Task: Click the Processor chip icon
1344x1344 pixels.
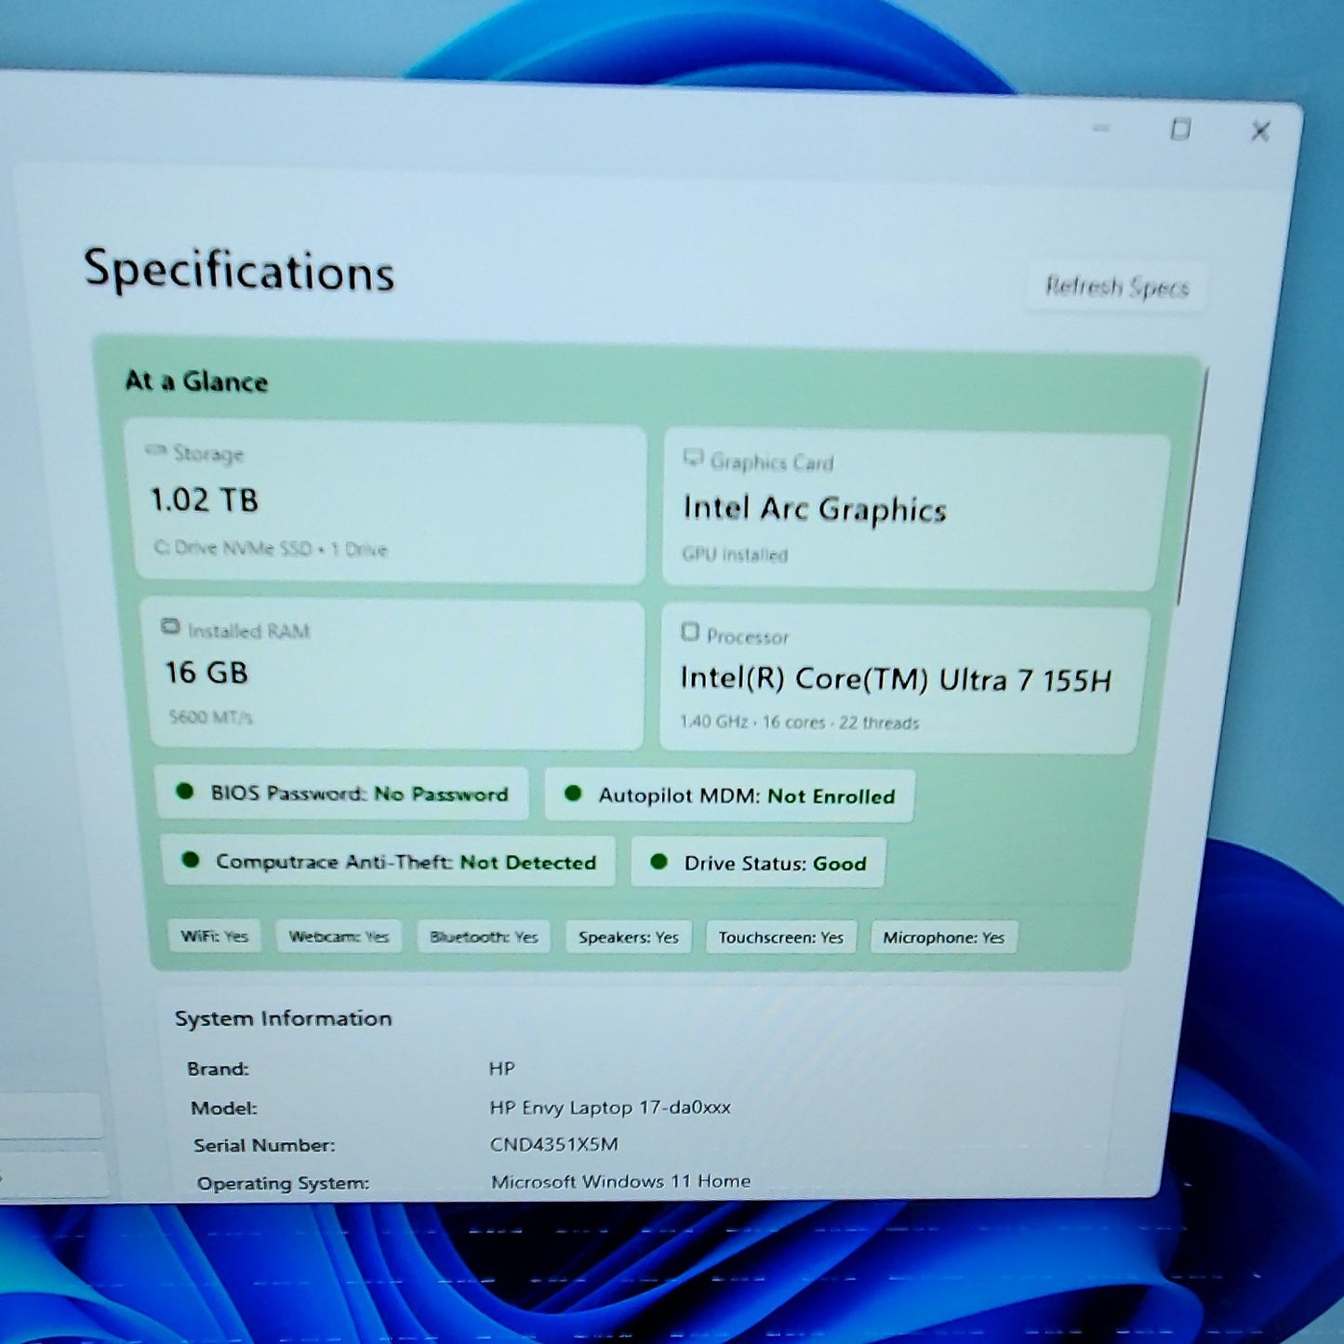Action: pyautogui.click(x=689, y=632)
